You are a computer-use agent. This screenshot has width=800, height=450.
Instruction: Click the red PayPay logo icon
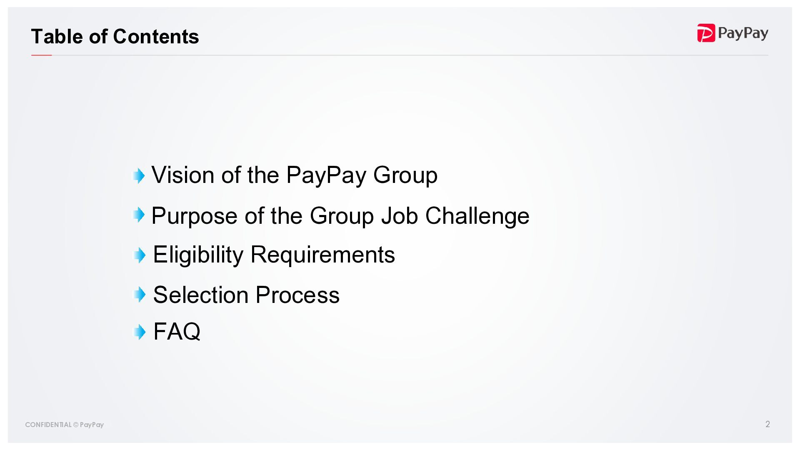coord(706,33)
